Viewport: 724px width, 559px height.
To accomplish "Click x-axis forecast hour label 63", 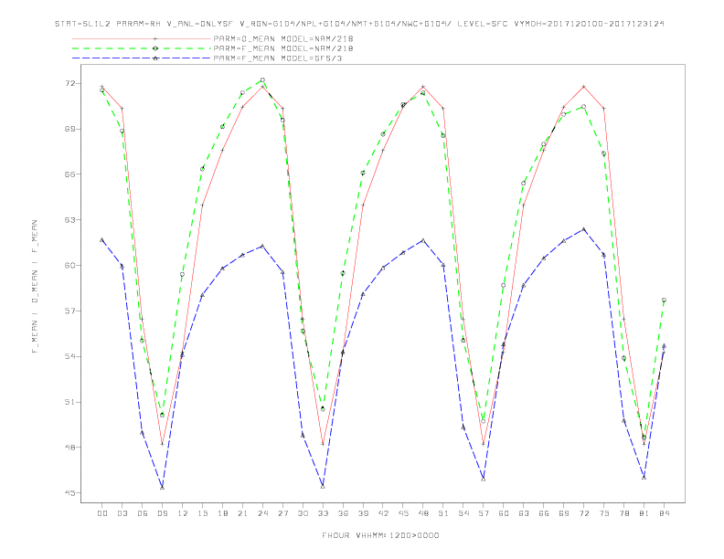I will pyautogui.click(x=524, y=513).
